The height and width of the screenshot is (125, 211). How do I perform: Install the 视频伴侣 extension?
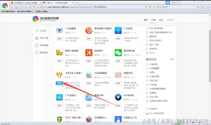click(x=118, y=83)
